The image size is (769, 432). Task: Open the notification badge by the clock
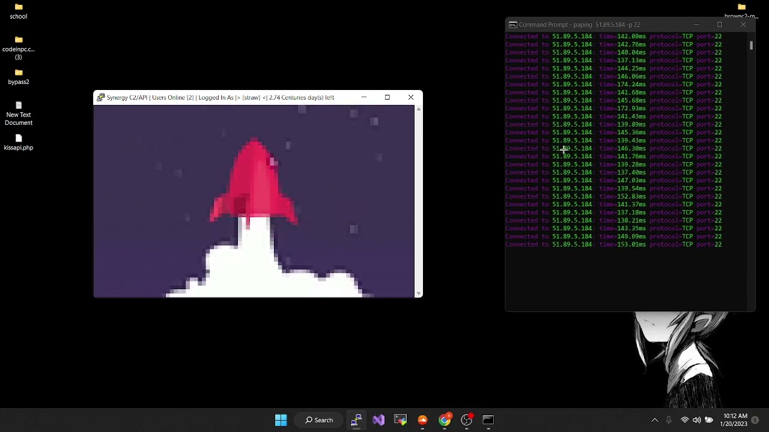click(755, 420)
